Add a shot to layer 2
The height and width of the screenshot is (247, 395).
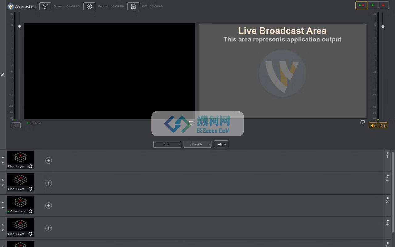(x=48, y=183)
